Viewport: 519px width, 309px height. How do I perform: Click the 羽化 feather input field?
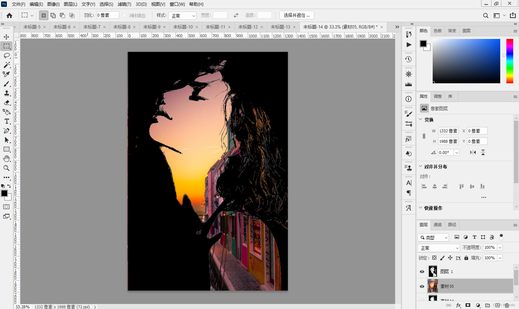(107, 15)
